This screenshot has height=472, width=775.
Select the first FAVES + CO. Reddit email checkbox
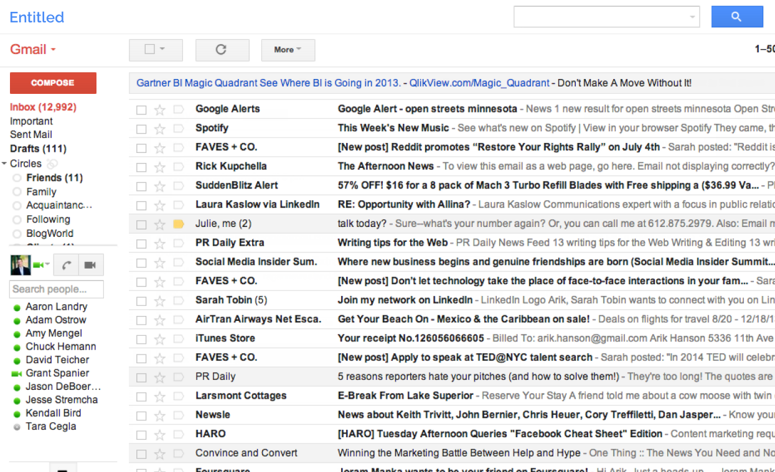141,148
